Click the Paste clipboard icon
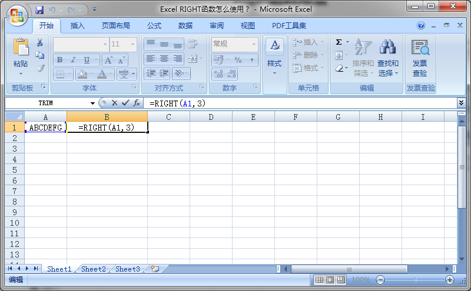Image resolution: width=471 pixels, height=291 pixels. (x=21, y=47)
